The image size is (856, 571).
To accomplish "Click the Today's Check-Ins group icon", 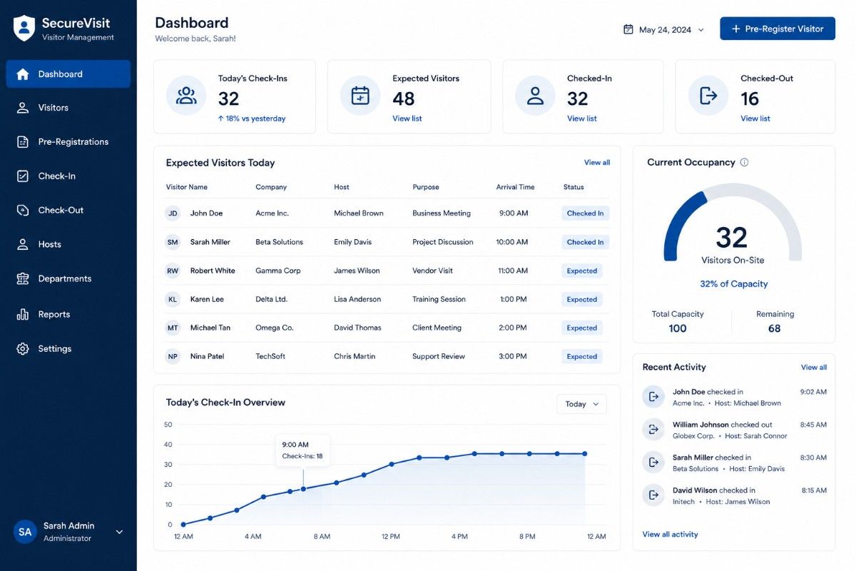I will point(186,96).
